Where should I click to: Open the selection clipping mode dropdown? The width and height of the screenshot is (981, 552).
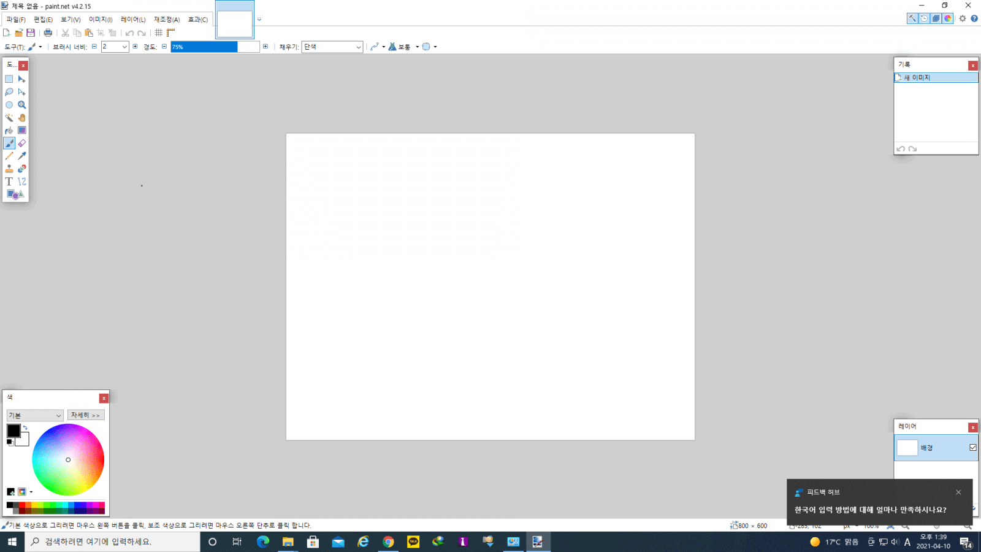coord(429,47)
